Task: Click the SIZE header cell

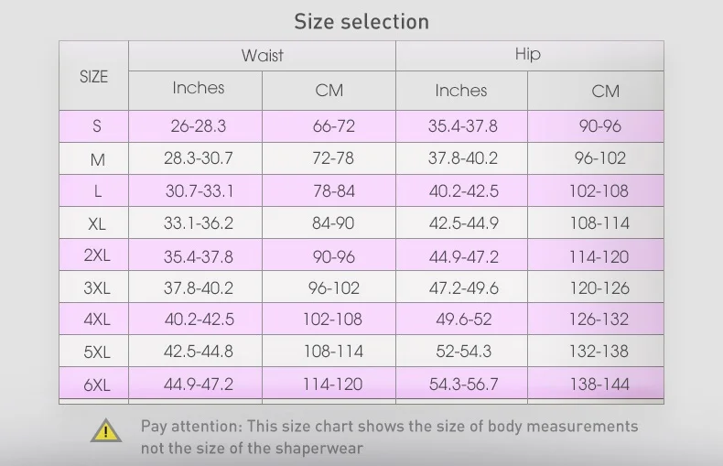Action: [93, 77]
